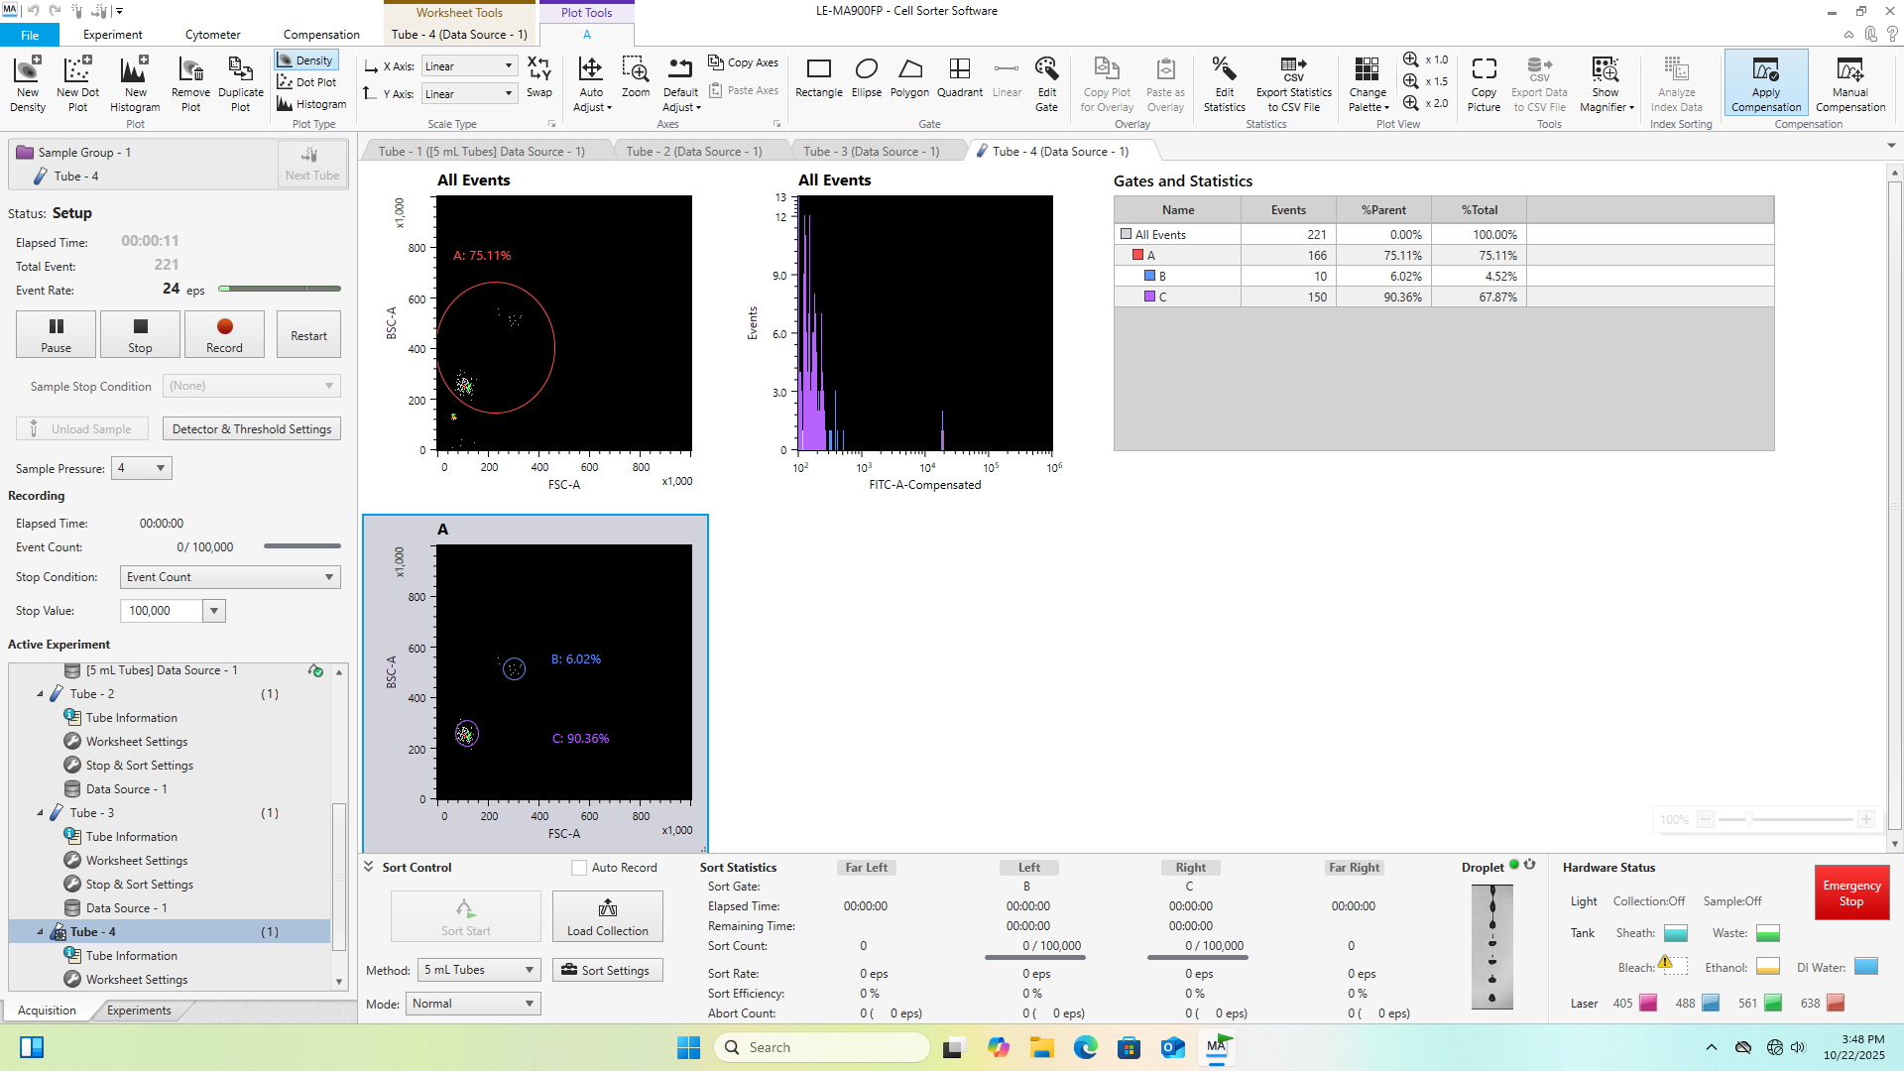Toggle the All Events gate checkbox
1904x1071 pixels.
(x=1126, y=235)
